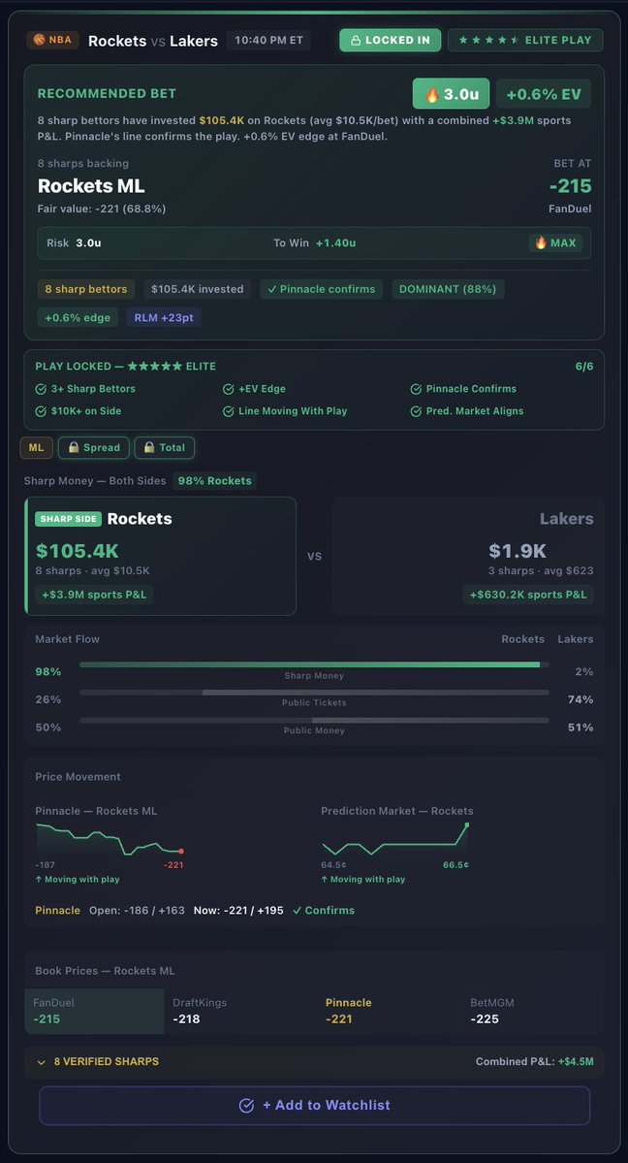Click the 98% Rockets sharp money badge
This screenshot has width=628, height=1163.
pyautogui.click(x=215, y=481)
